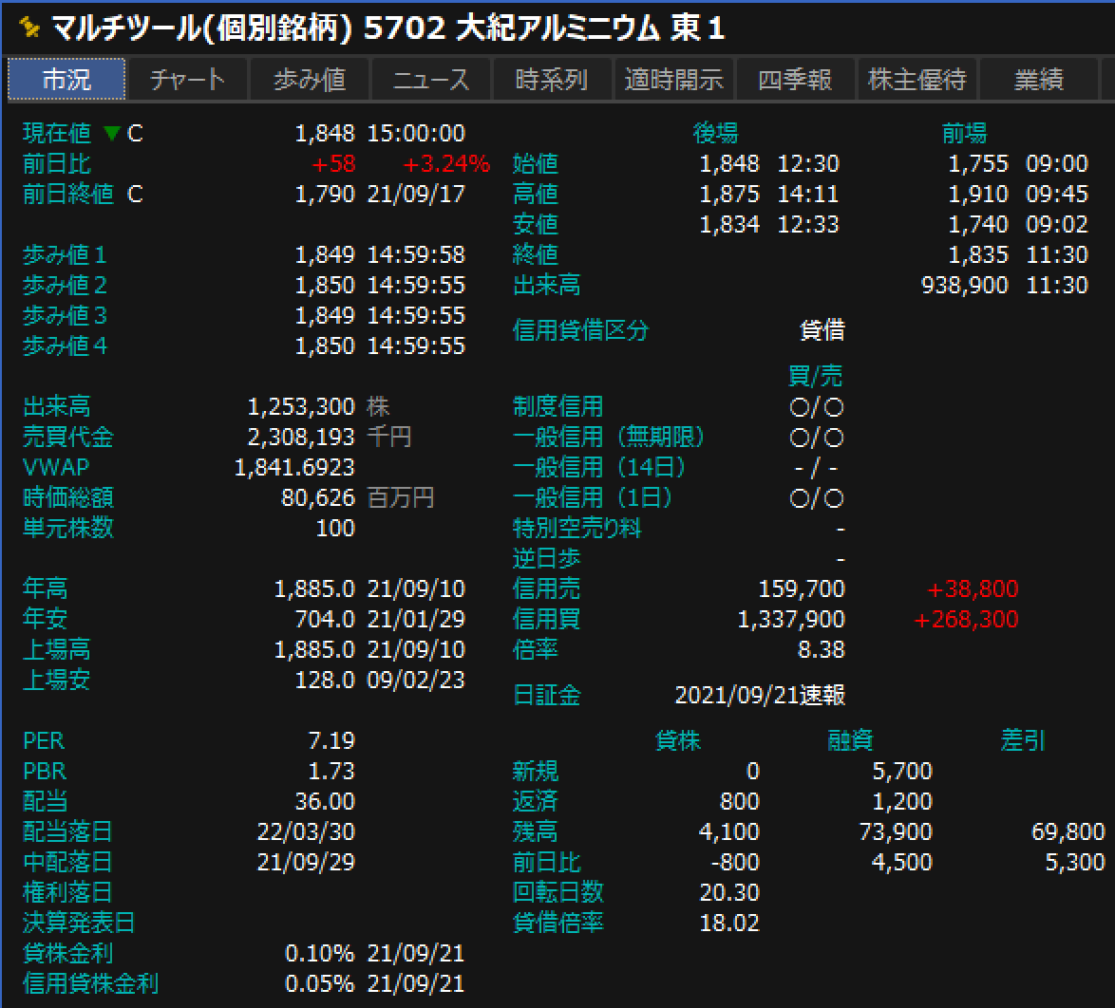Click 貸株金利 value 0.10%

320,953
